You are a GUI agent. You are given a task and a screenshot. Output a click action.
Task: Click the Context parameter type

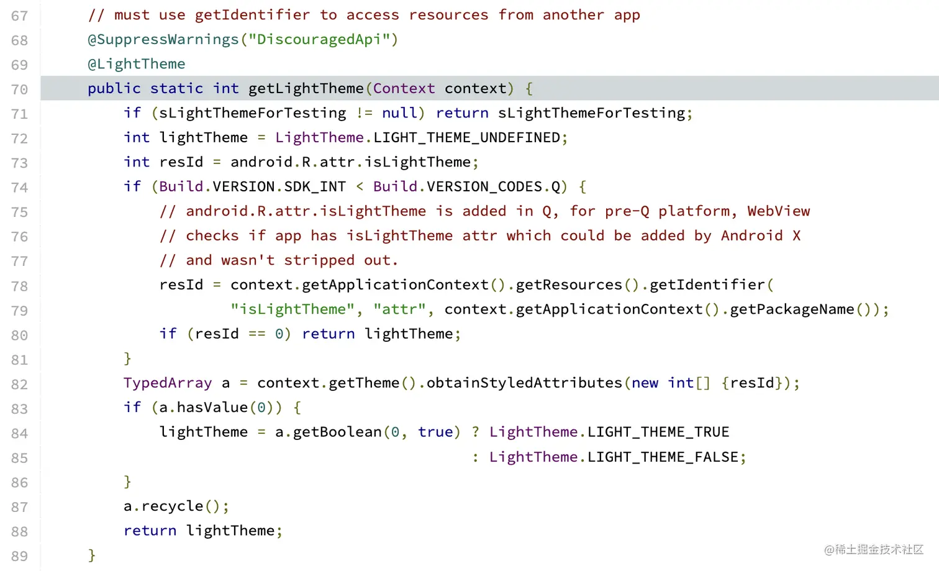[x=404, y=88]
